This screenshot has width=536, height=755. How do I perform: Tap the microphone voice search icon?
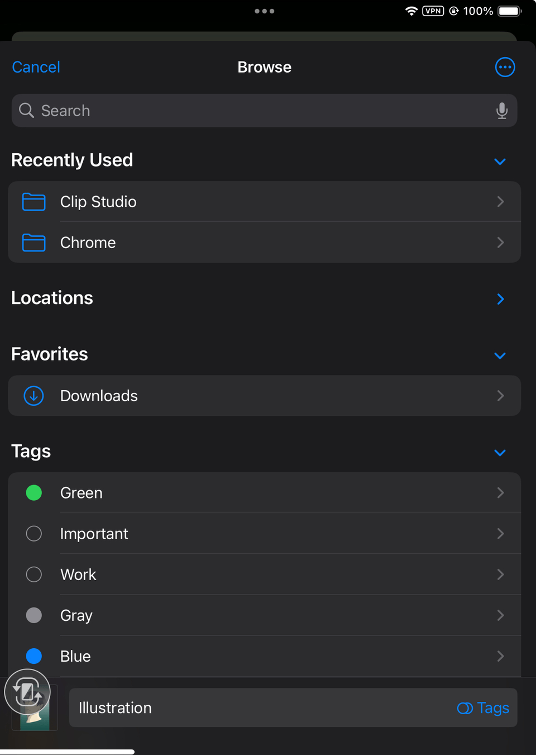click(x=501, y=111)
